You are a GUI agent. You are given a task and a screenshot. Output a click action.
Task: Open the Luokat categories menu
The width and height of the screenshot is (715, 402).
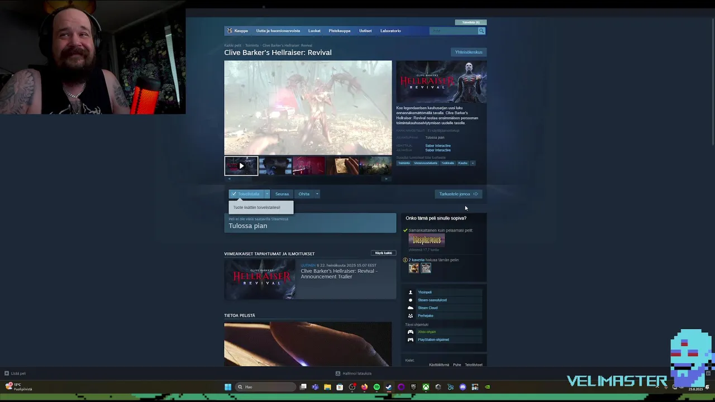coord(314,31)
